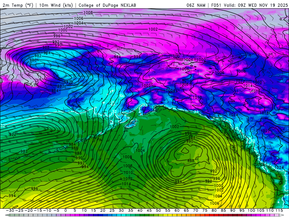The width and height of the screenshot is (289, 217).
Task: Click the '35' color scale tick label
Action: 130,210
